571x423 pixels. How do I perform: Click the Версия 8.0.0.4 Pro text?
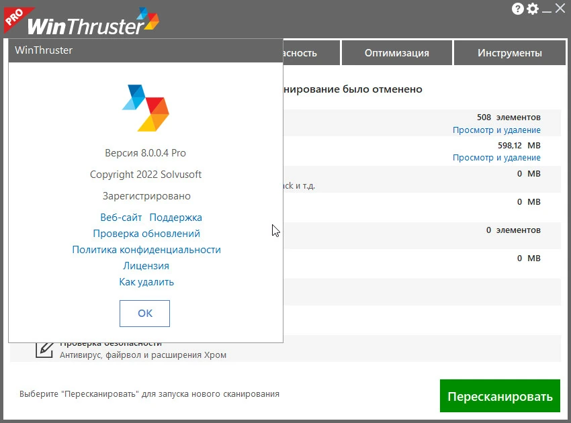click(145, 153)
